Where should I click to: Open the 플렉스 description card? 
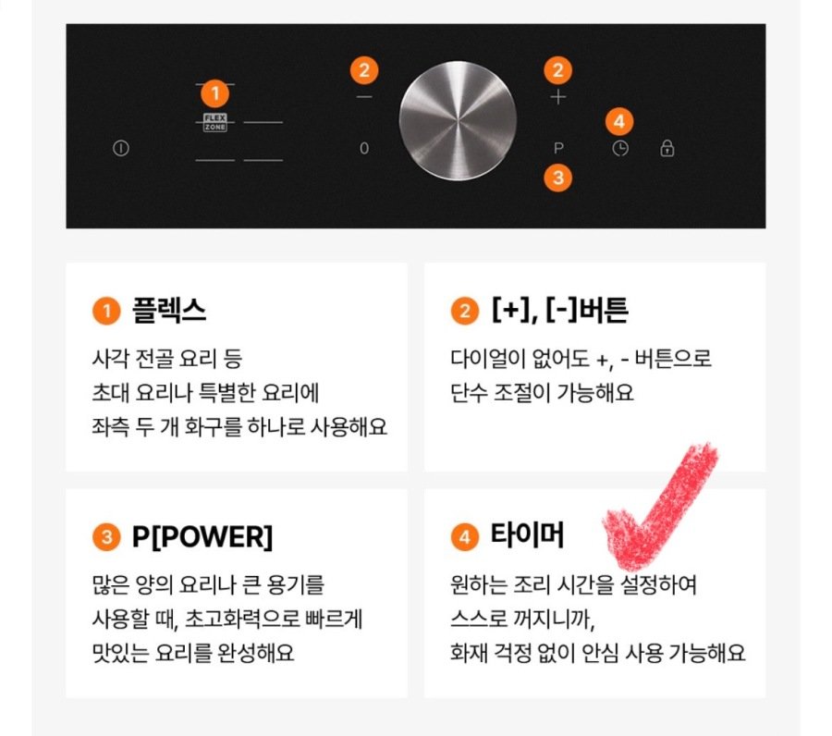pos(237,367)
